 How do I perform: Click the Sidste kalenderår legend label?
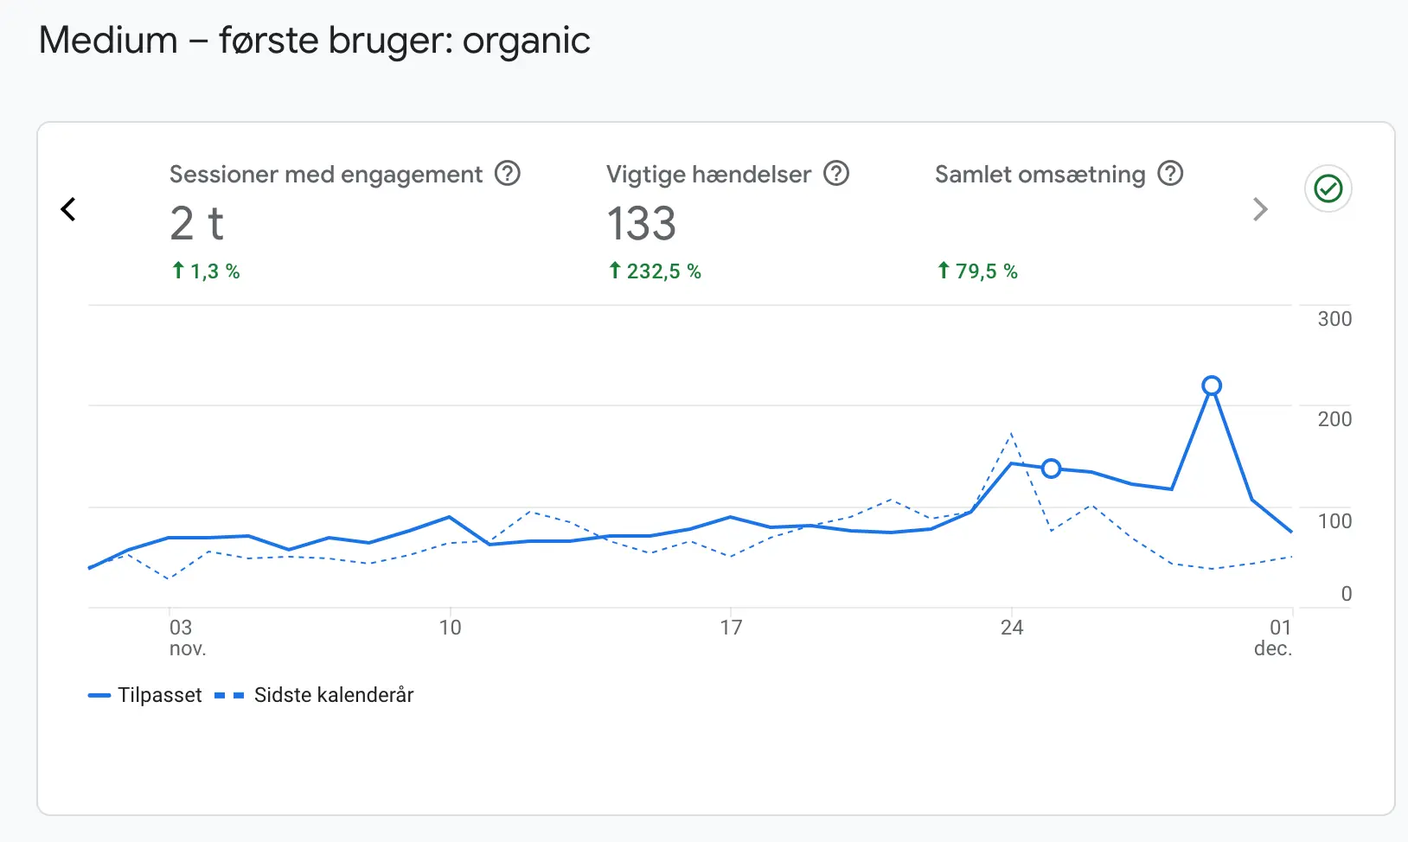334,695
